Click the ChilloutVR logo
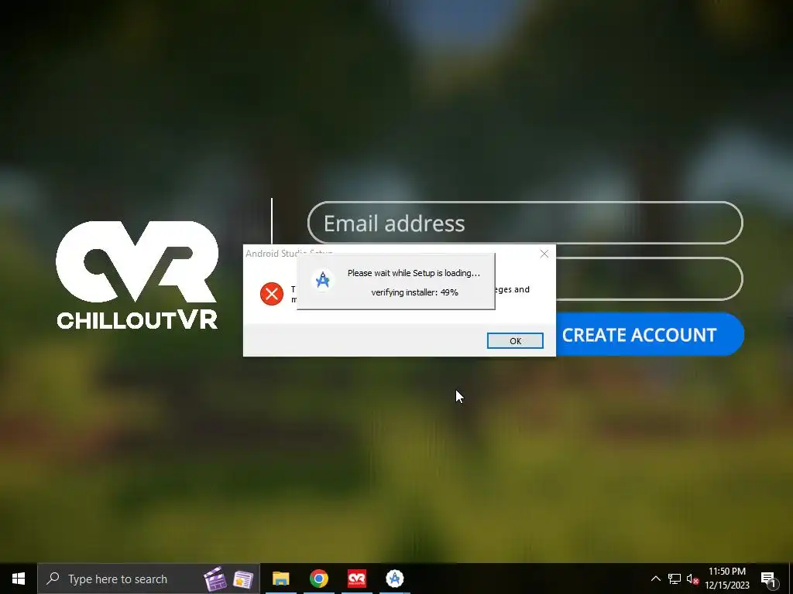This screenshot has width=793, height=594. (x=137, y=275)
